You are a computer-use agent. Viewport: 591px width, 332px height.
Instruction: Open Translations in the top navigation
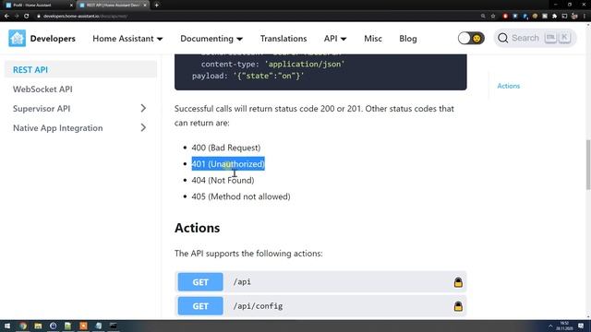click(283, 39)
